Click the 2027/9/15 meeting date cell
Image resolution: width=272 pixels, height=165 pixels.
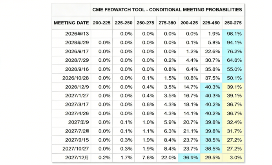pyautogui.click(x=78, y=140)
